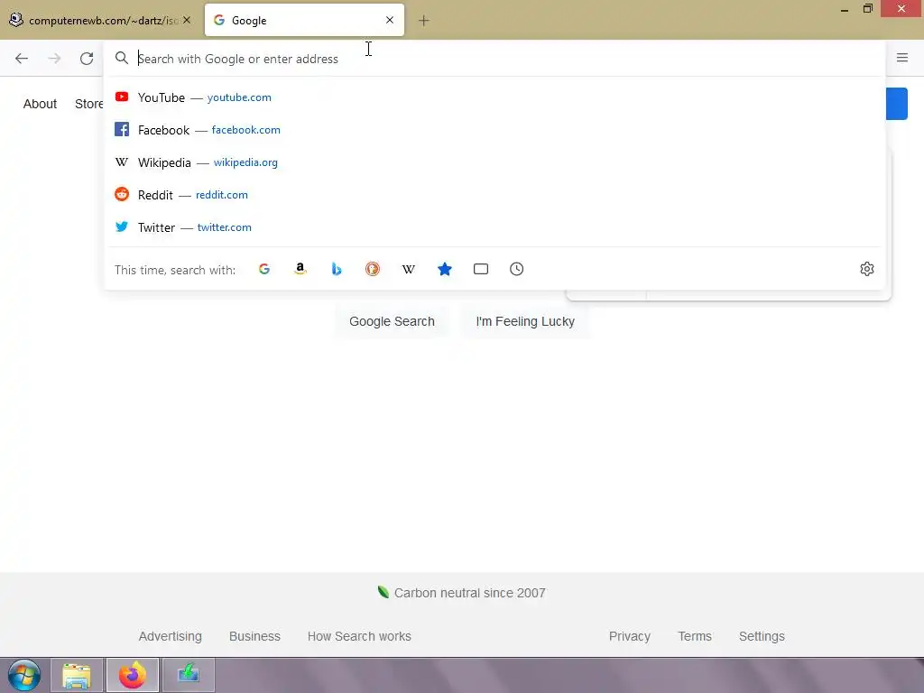Image resolution: width=924 pixels, height=693 pixels.
Task: Click the forward navigation arrow
Action: 54,59
